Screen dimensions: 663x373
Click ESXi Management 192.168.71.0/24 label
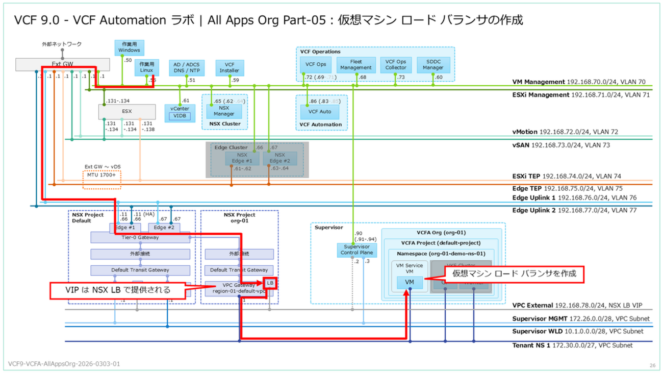[581, 95]
